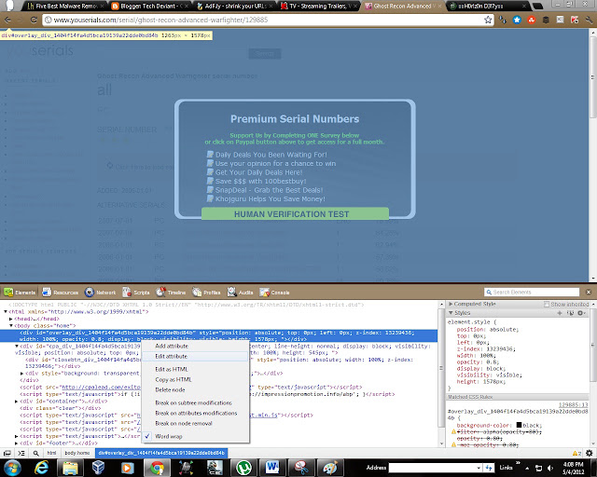Open the taskbar Address dropdown
Viewport: 597px width, 477px height.
tap(479, 468)
